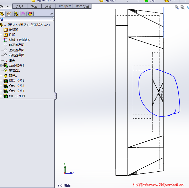Click the 右视基准面 plane icon
This screenshot has width=189, height=188.
[x=6, y=55]
